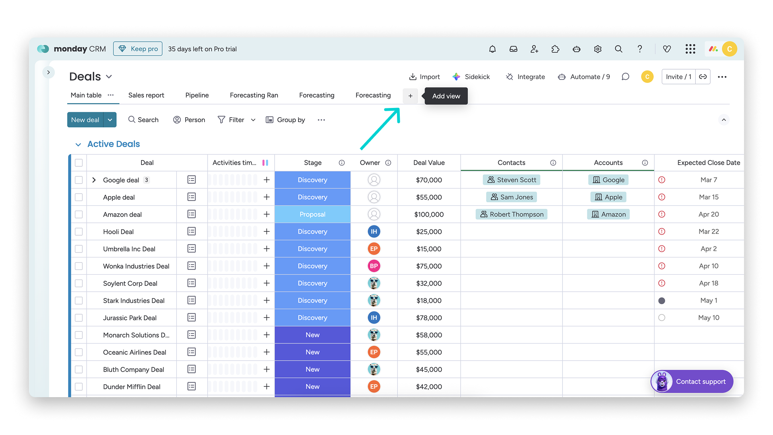Click the add view plus button
This screenshot has width=773, height=435.
[410, 96]
